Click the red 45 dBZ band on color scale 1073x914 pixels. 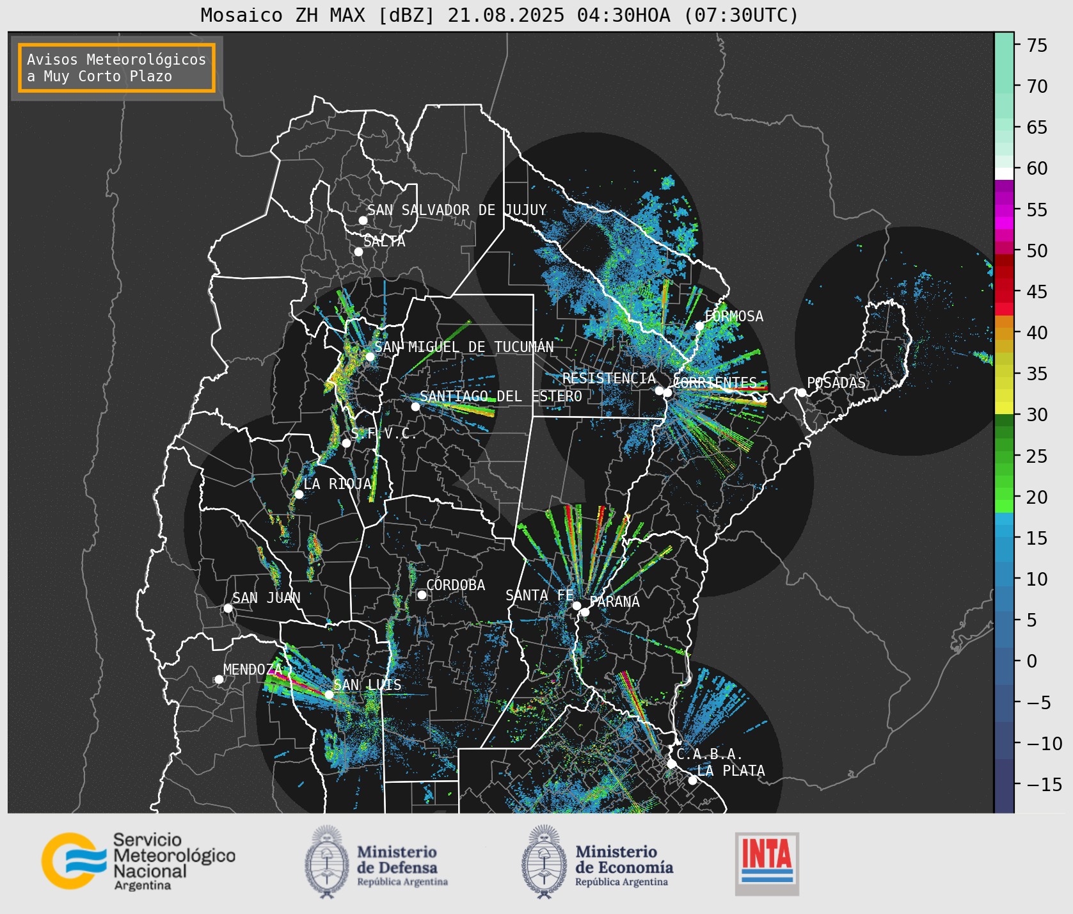pos(1004,296)
